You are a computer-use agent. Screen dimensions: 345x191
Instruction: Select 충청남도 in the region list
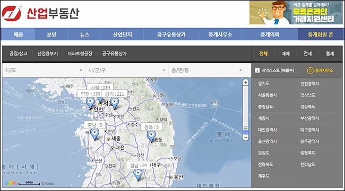click(265, 107)
